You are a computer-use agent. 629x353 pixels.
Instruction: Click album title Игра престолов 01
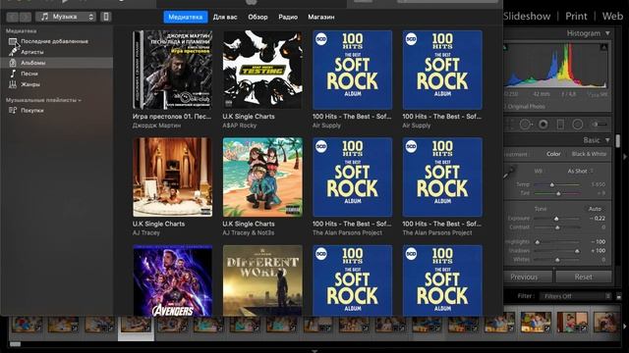click(172, 117)
